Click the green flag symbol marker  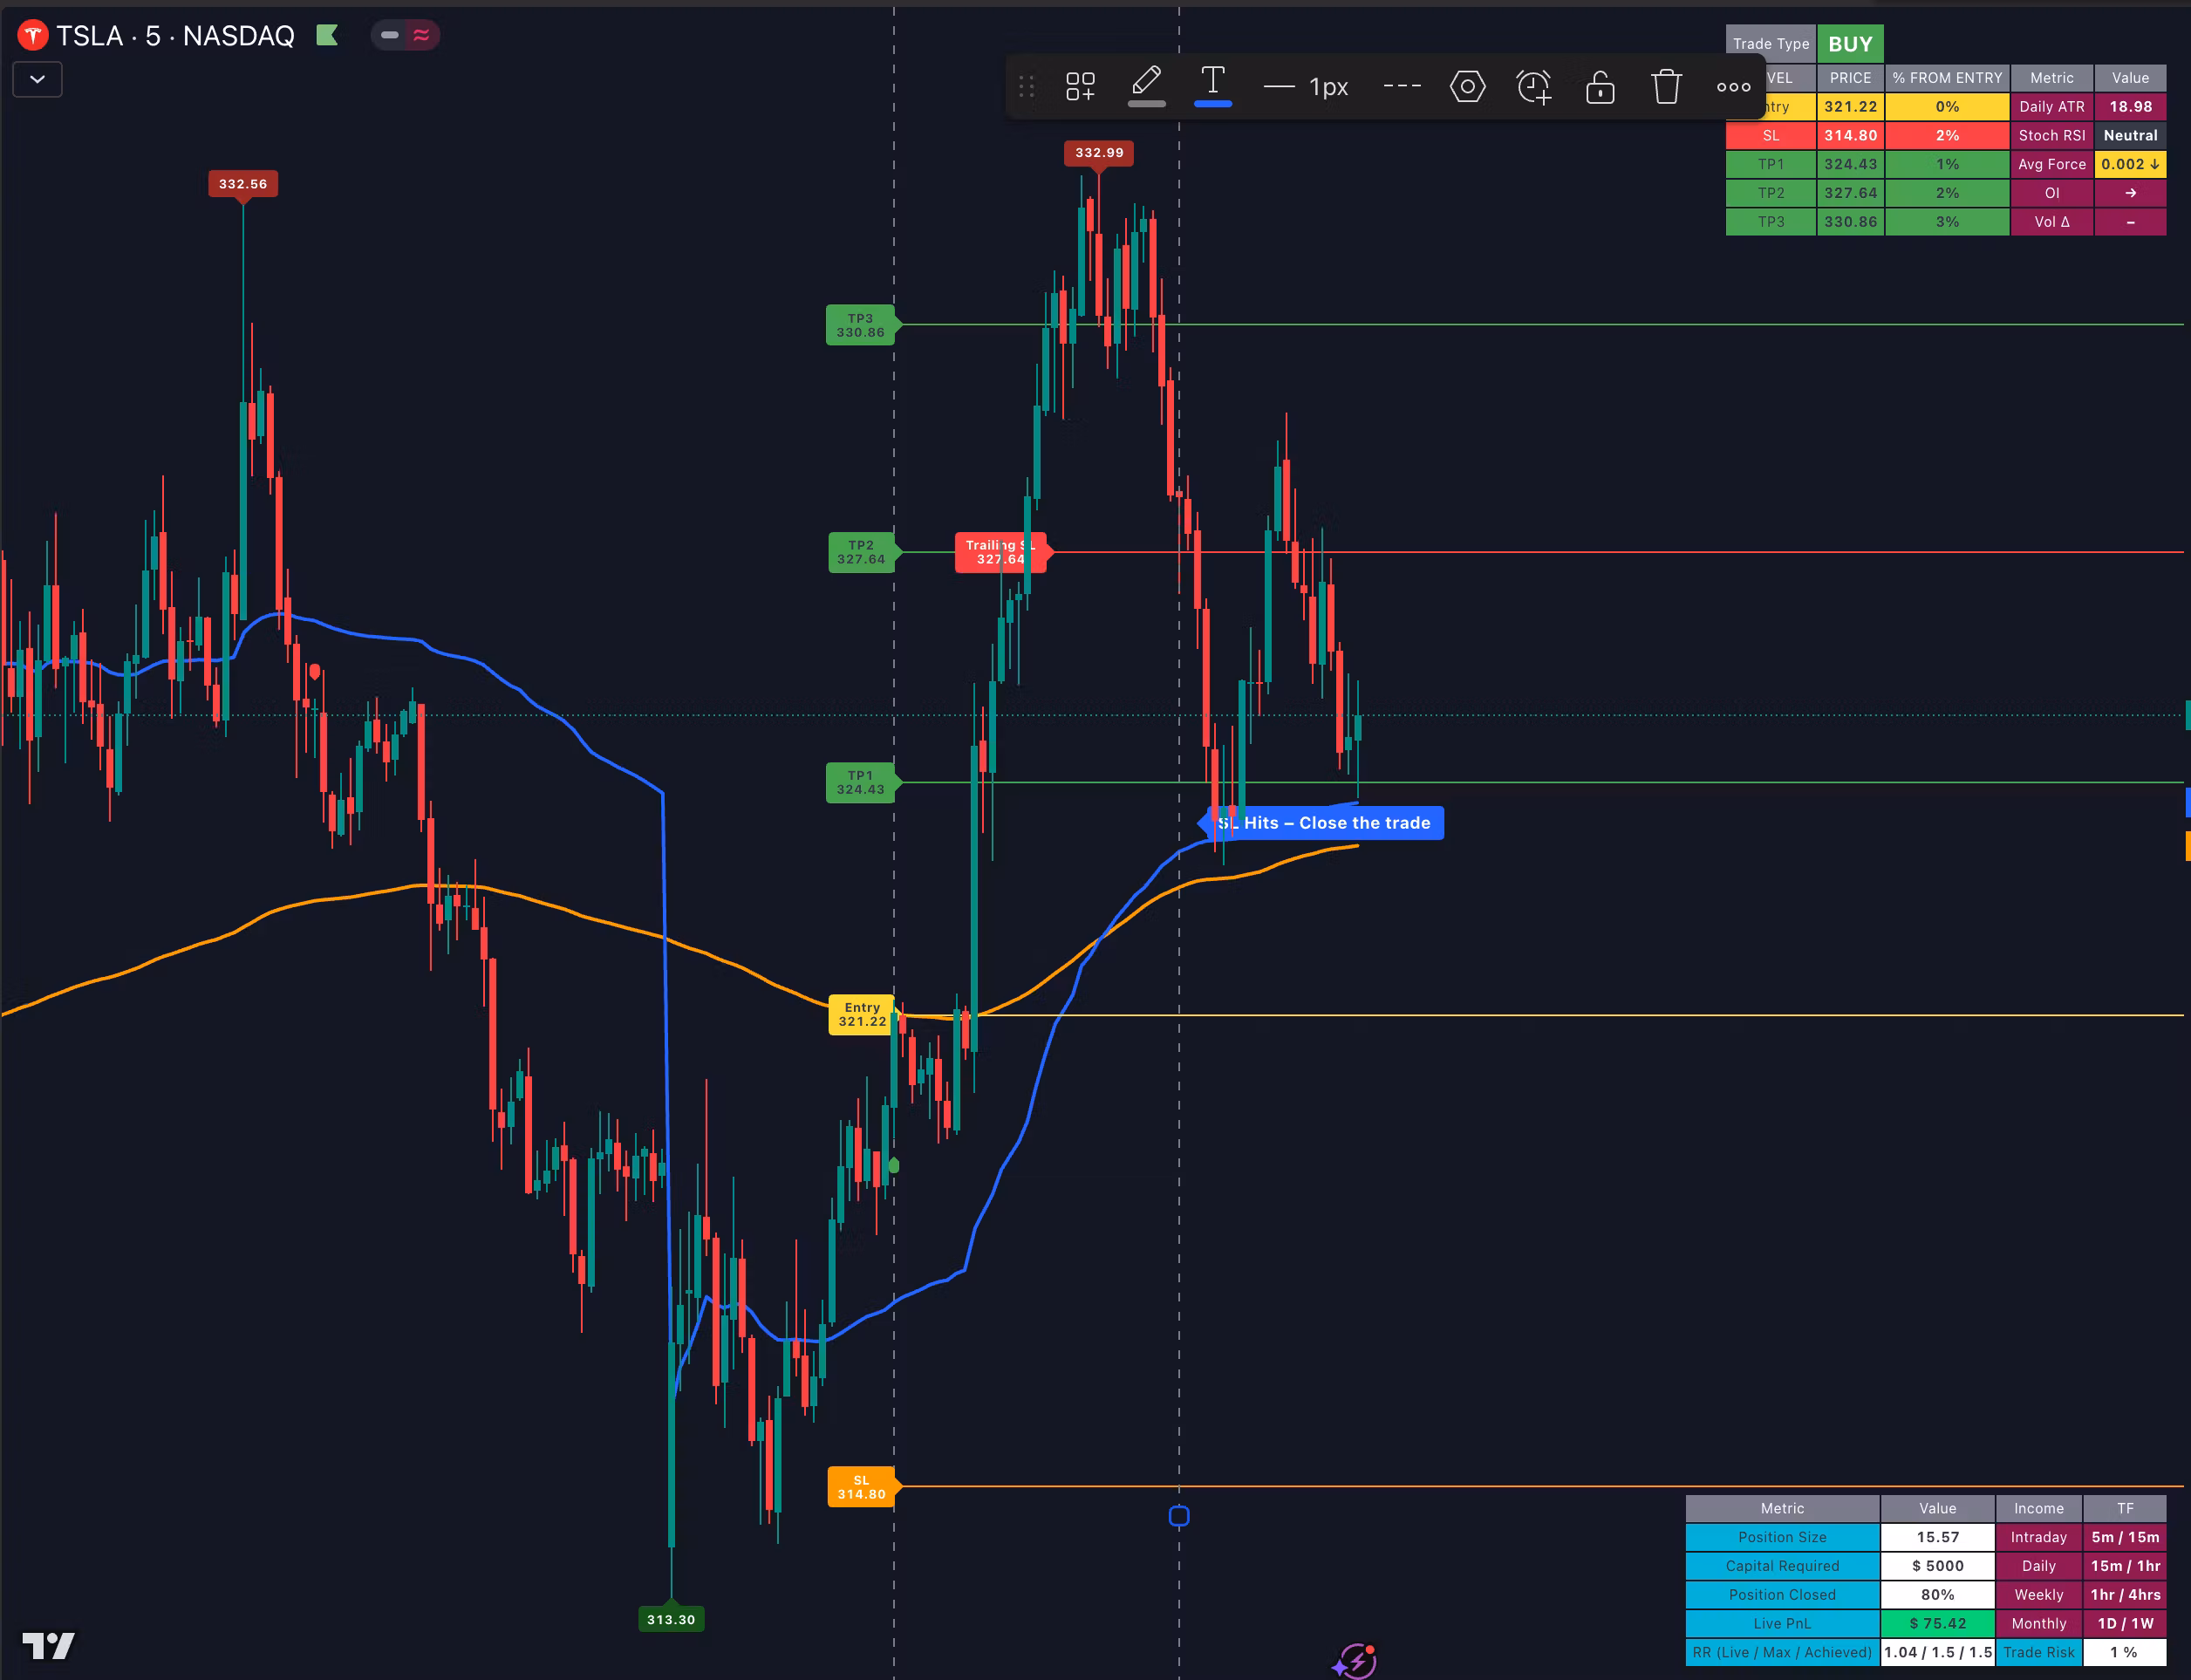[x=327, y=36]
